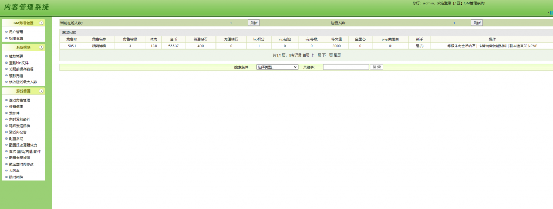The width and height of the screenshot is (553, 209).
Task: Open 聚宝盆时间修改 entry
Action: point(22,164)
